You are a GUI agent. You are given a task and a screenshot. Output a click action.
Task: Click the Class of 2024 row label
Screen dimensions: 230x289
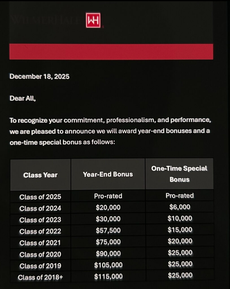(x=40, y=209)
